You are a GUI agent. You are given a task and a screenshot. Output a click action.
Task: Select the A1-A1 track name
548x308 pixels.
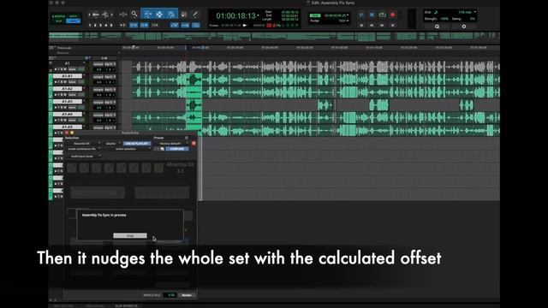pos(67,76)
